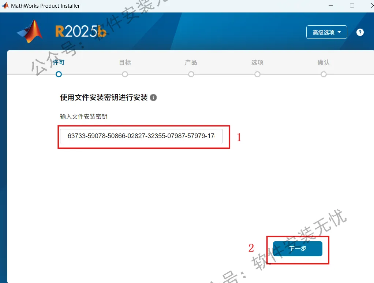374x283 pixels.
Task: Click the 输入文件安装密钥 label
Action: click(x=84, y=117)
